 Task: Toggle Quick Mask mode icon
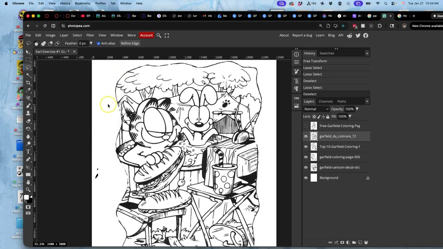tap(28, 207)
